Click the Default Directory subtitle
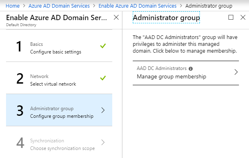Image resolution: width=249 pixels, height=158 pixels. [x=21, y=25]
